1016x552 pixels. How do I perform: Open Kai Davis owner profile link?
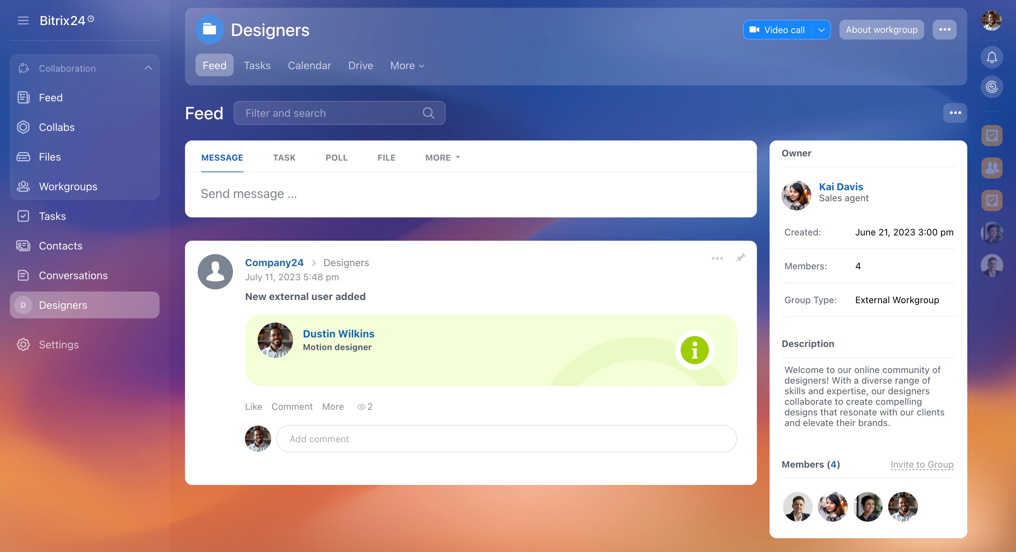click(841, 186)
